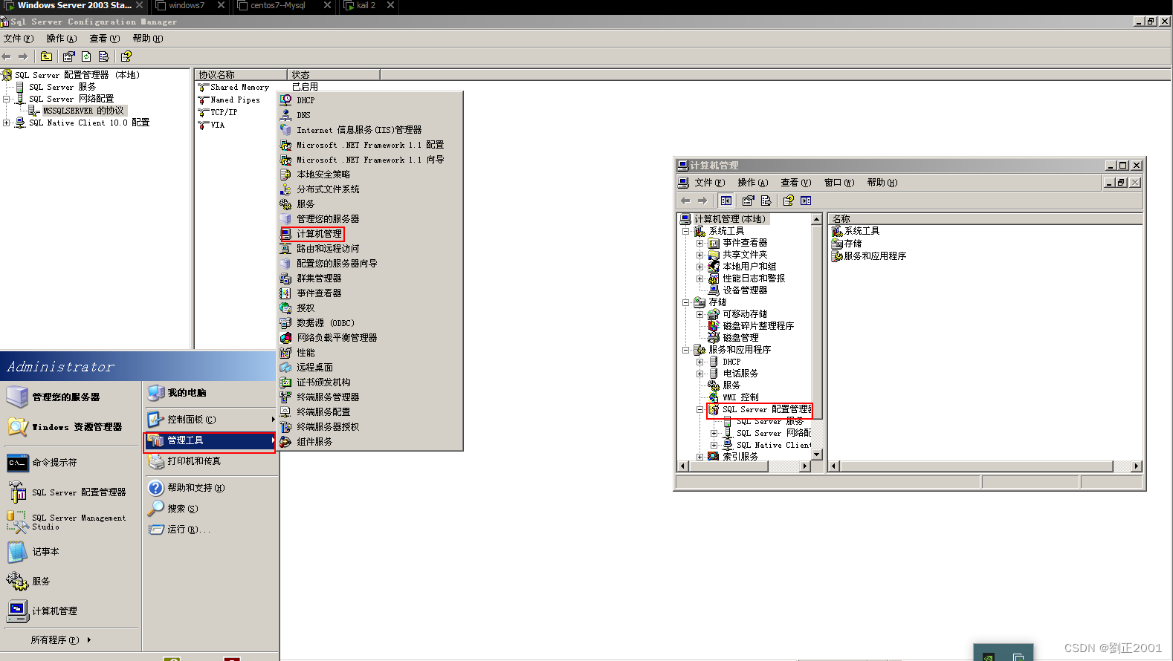Click 磁盘管理 icon in 计算机管理 tree

(714, 338)
